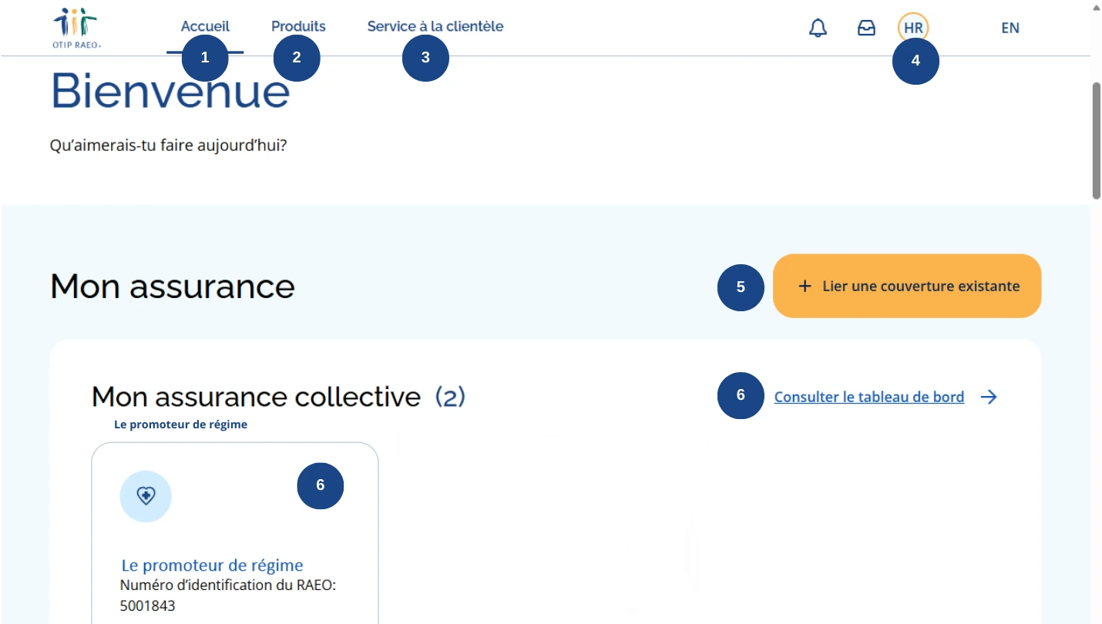
Task: Click the text Qu'aimerais-tu faire aujourd'hui?
Action: tap(168, 144)
